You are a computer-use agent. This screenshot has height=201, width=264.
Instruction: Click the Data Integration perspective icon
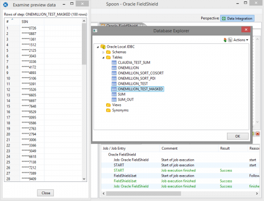pyautogui.click(x=224, y=19)
